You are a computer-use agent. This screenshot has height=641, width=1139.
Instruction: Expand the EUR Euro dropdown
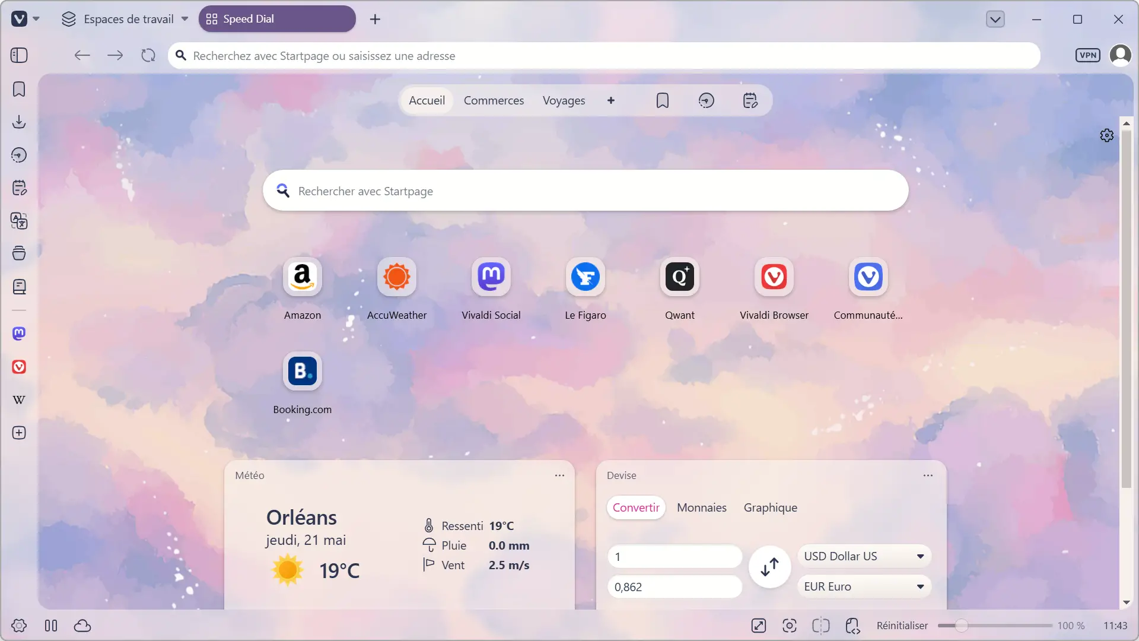(864, 586)
